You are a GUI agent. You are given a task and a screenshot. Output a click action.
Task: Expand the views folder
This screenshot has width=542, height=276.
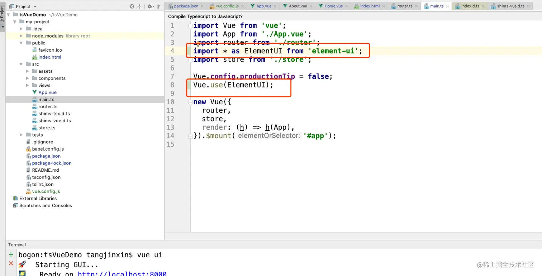[x=28, y=85]
